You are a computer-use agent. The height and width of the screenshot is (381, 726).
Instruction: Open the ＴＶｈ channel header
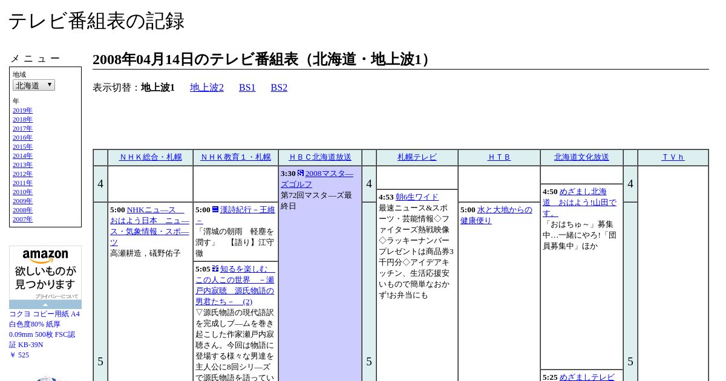click(x=673, y=157)
